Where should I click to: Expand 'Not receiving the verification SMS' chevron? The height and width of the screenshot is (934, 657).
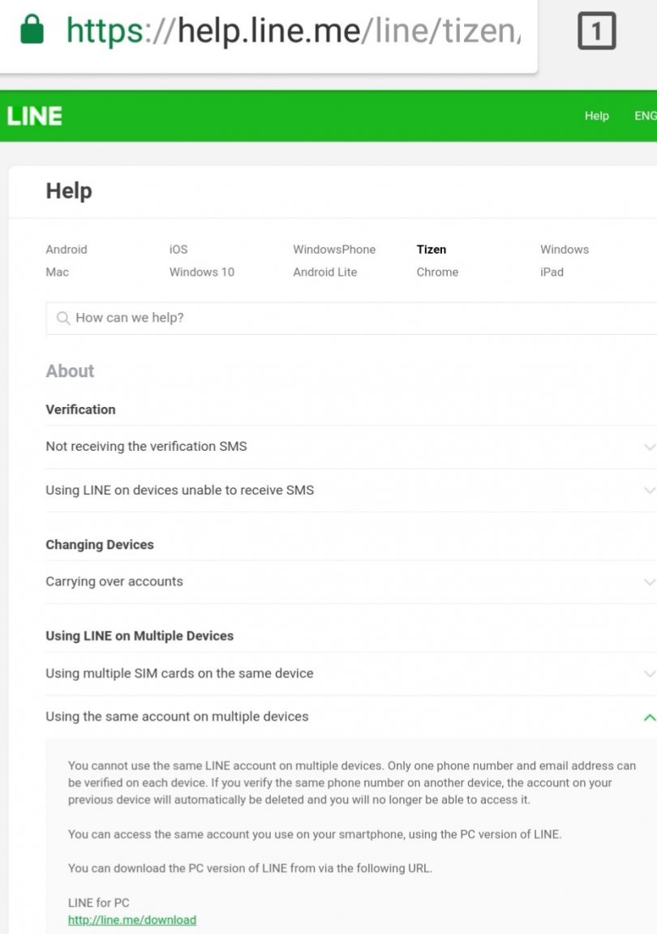coord(650,447)
